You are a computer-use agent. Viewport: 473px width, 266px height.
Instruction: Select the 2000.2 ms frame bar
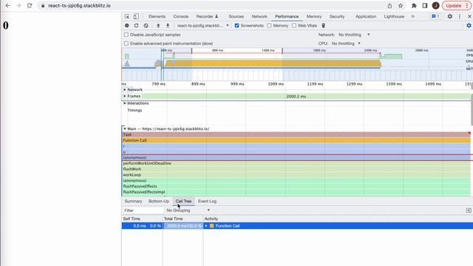296,96
